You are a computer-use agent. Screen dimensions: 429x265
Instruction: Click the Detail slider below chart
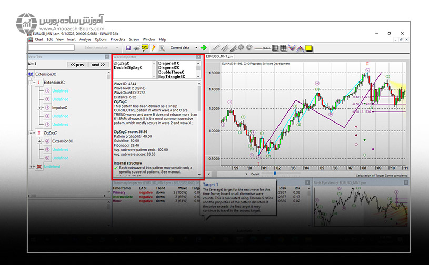274,173
